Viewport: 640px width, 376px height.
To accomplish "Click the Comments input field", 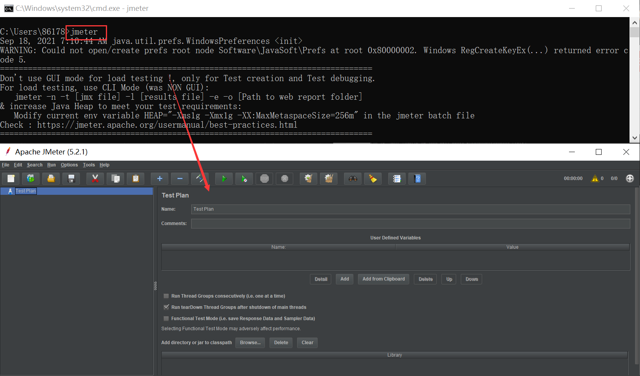I will click(410, 224).
